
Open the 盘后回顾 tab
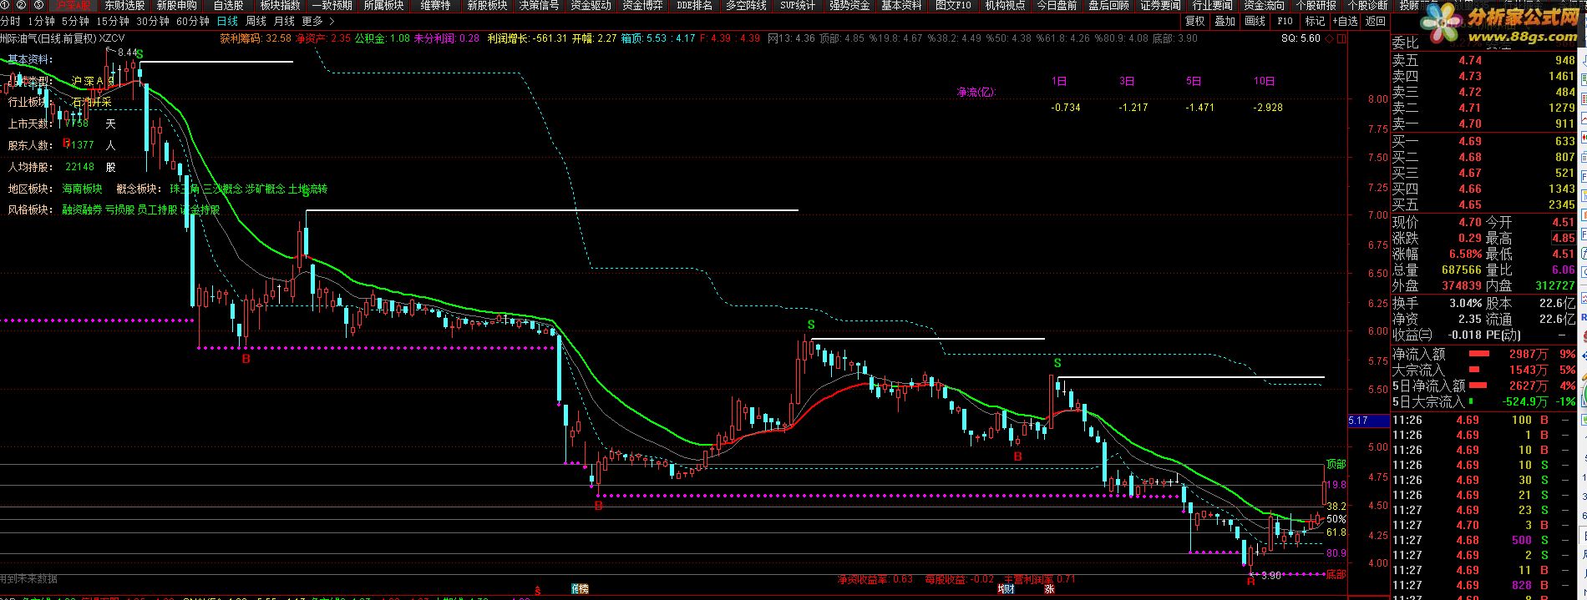pyautogui.click(x=1108, y=5)
